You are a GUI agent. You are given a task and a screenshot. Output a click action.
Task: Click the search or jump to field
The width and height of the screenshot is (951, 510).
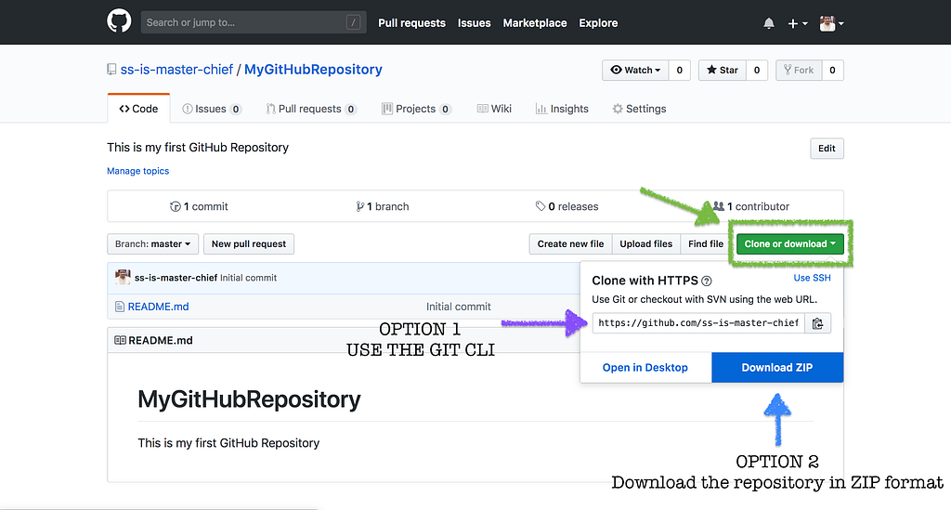pos(254,22)
